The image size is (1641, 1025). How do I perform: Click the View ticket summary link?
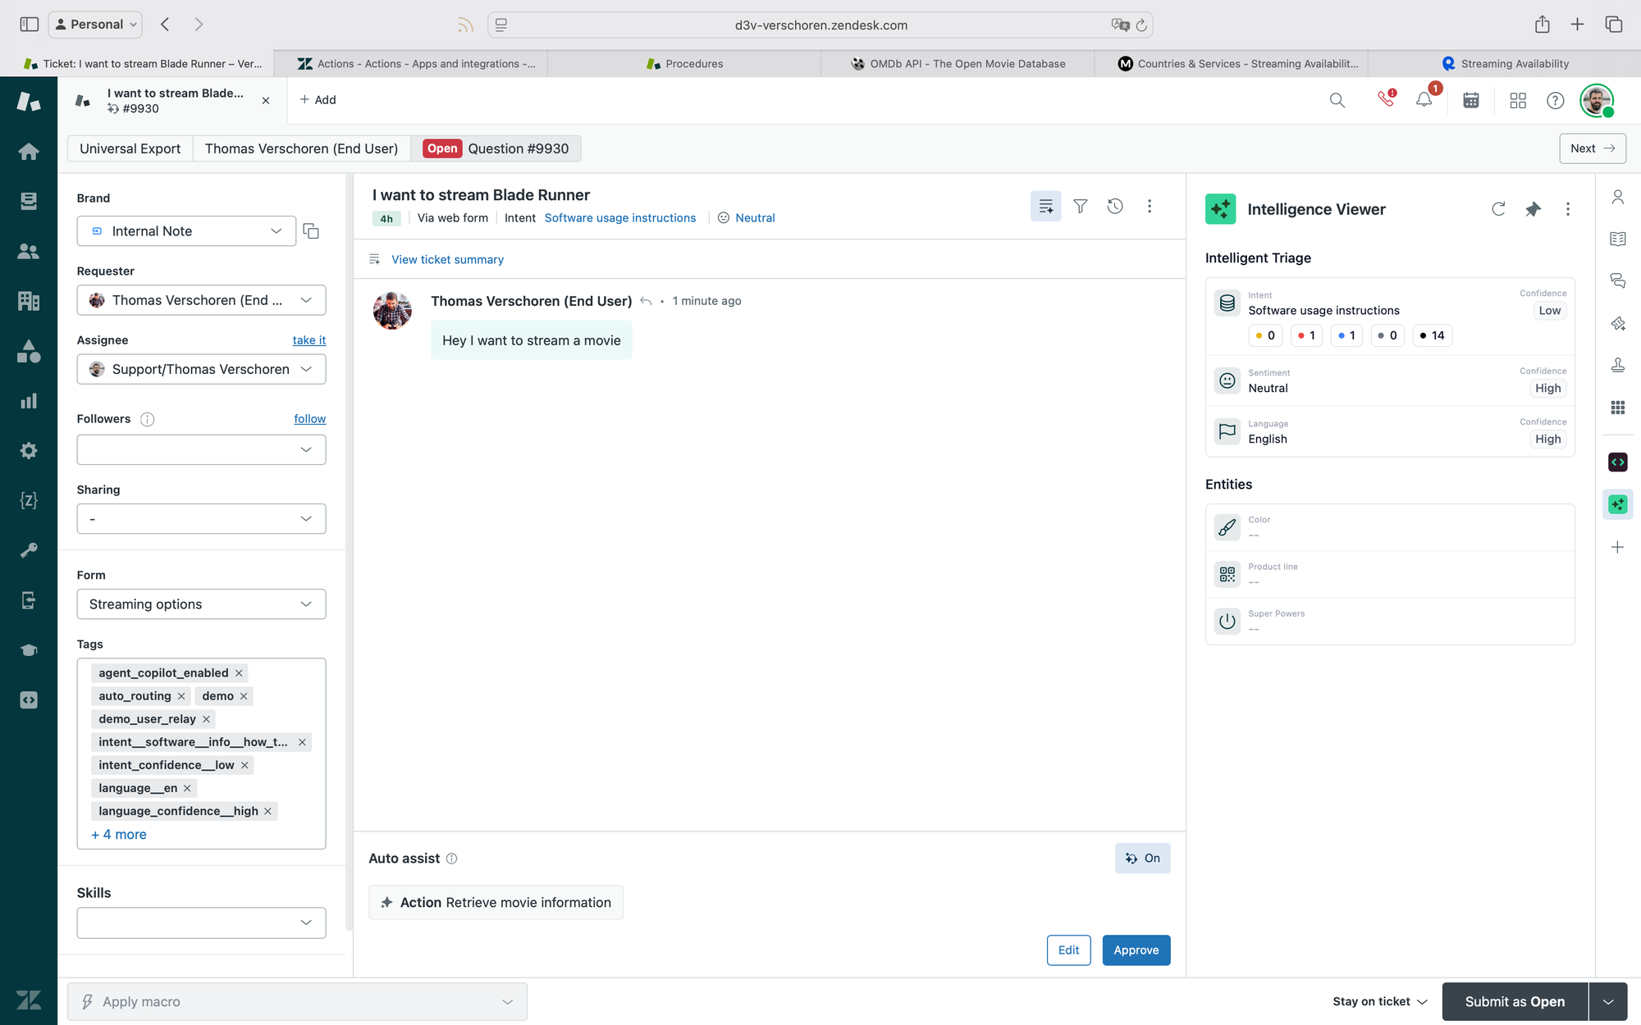447,259
